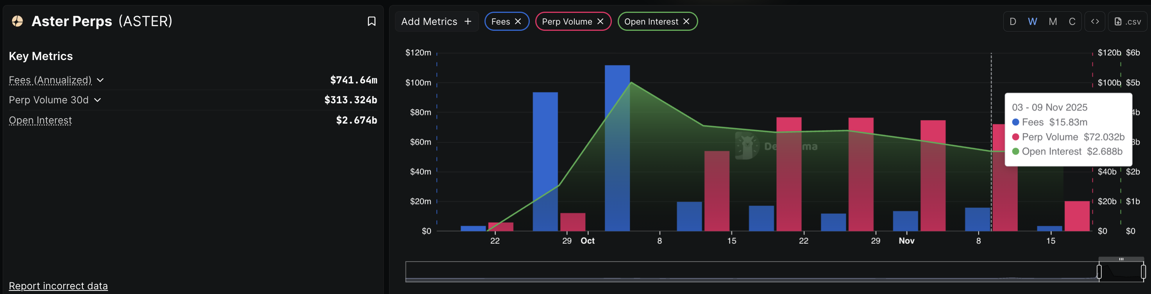The width and height of the screenshot is (1151, 294).
Task: Open the Add Metrics menu
Action: (x=436, y=21)
